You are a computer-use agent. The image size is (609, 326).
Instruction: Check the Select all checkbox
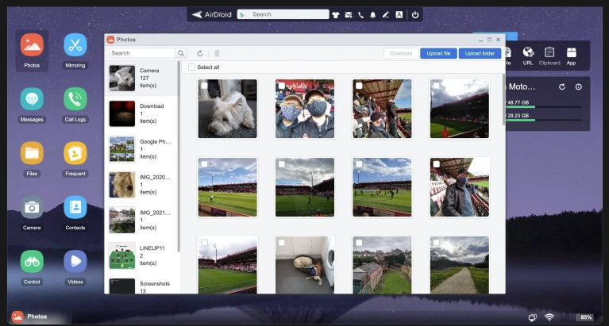click(191, 67)
